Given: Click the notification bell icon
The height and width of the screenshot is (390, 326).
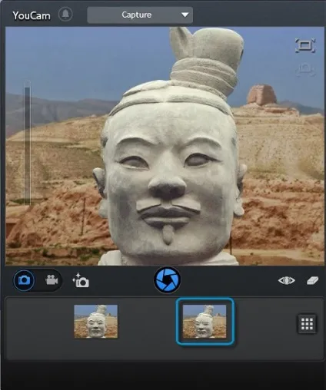Looking at the screenshot, I should coord(65,14).
